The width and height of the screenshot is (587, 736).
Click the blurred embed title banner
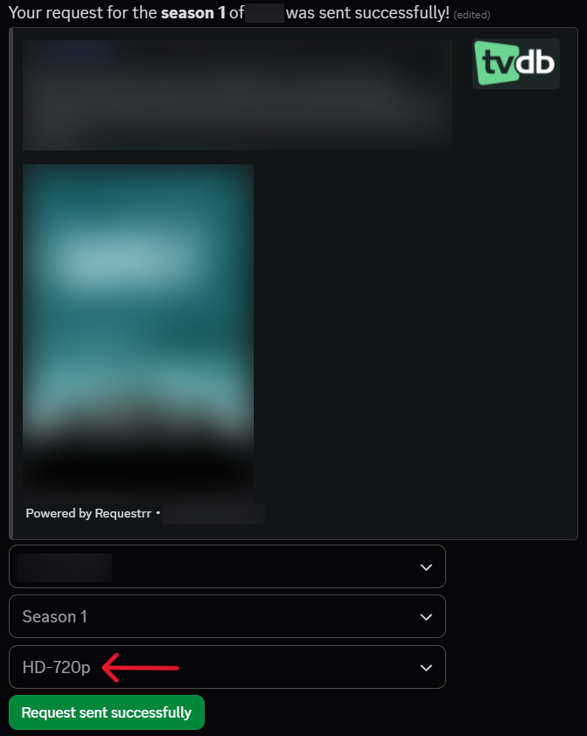click(x=237, y=94)
